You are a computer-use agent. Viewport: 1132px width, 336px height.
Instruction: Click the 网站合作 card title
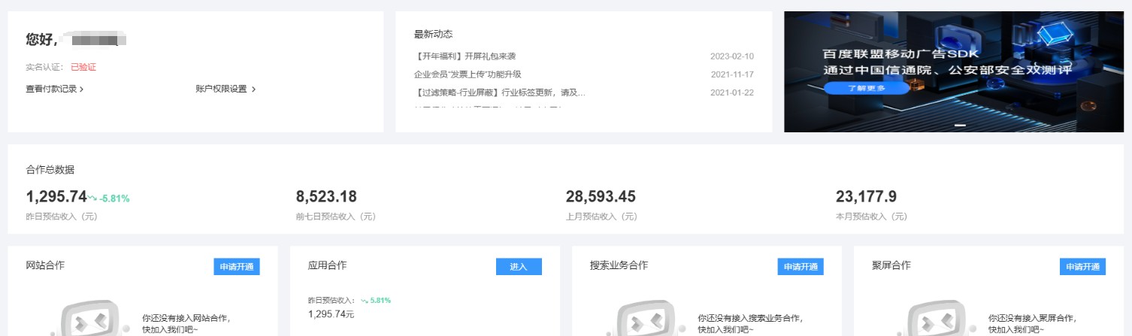point(45,265)
